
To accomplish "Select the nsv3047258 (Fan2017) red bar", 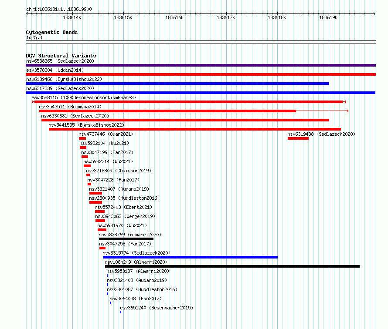I will tap(102, 248).
